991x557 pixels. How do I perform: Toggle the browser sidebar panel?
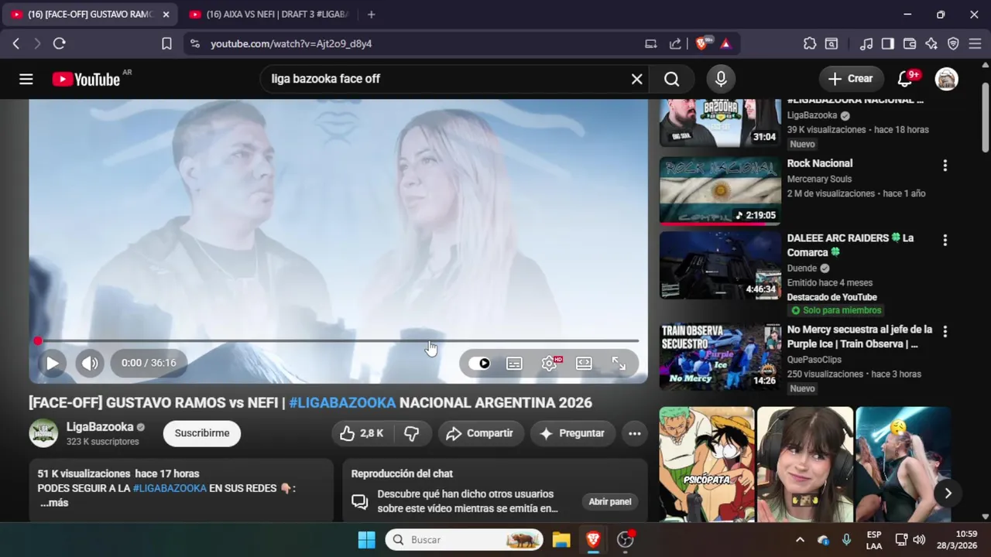(x=888, y=44)
